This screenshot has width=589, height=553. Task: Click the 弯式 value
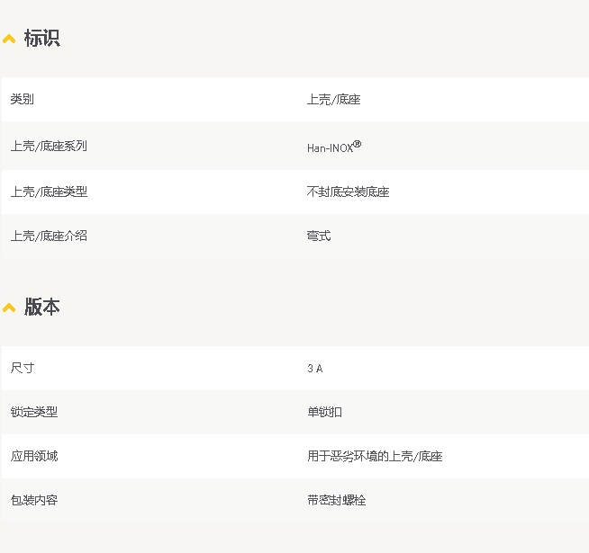pyautogui.click(x=319, y=236)
